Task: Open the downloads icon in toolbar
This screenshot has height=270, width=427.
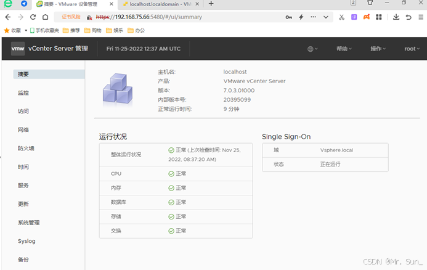Action: click(396, 17)
